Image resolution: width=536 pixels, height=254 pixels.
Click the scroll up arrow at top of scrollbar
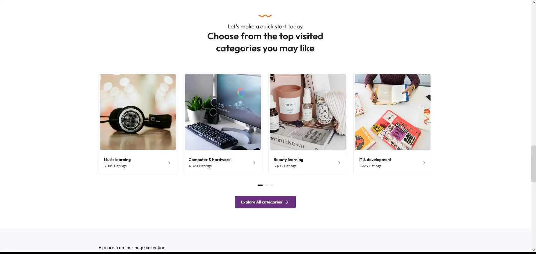click(x=533, y=2)
